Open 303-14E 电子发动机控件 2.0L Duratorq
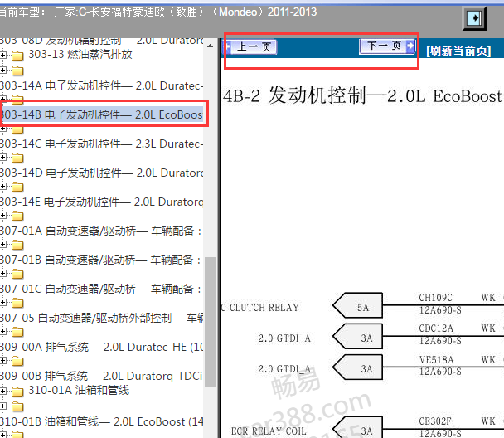This screenshot has height=438, width=504. 102,202
